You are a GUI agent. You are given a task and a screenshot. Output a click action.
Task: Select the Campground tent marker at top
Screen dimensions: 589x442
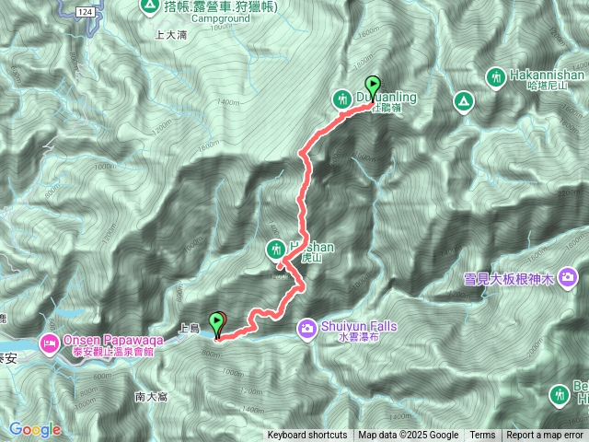(x=150, y=6)
